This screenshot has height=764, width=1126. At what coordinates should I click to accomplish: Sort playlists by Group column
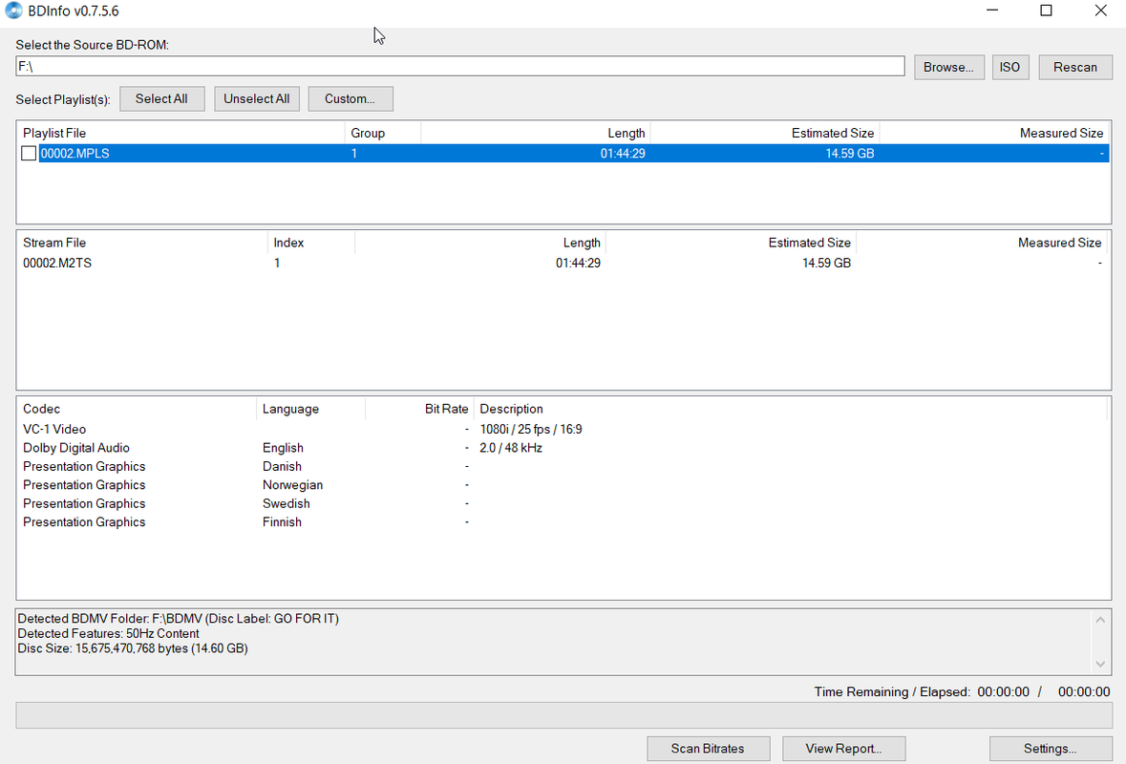[383, 133]
